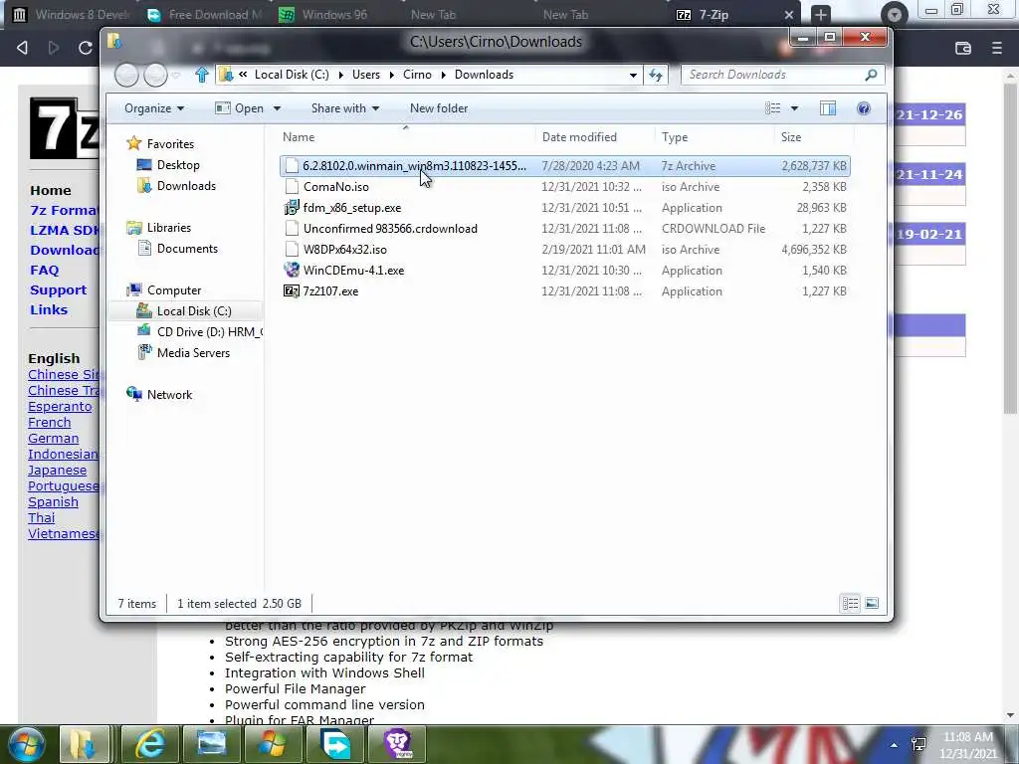
Task: Close the 7-Zip browser tab
Action: pos(789,14)
